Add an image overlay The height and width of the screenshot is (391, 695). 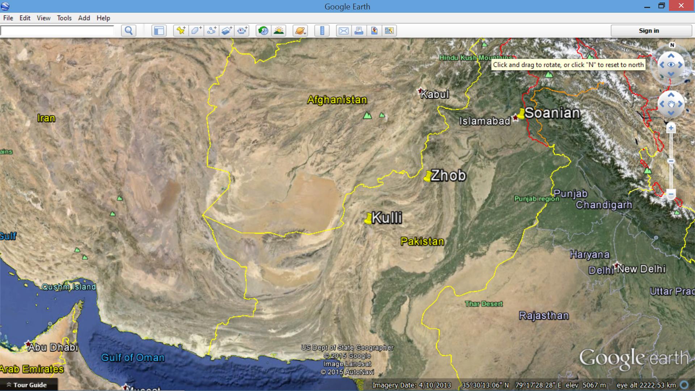227,31
